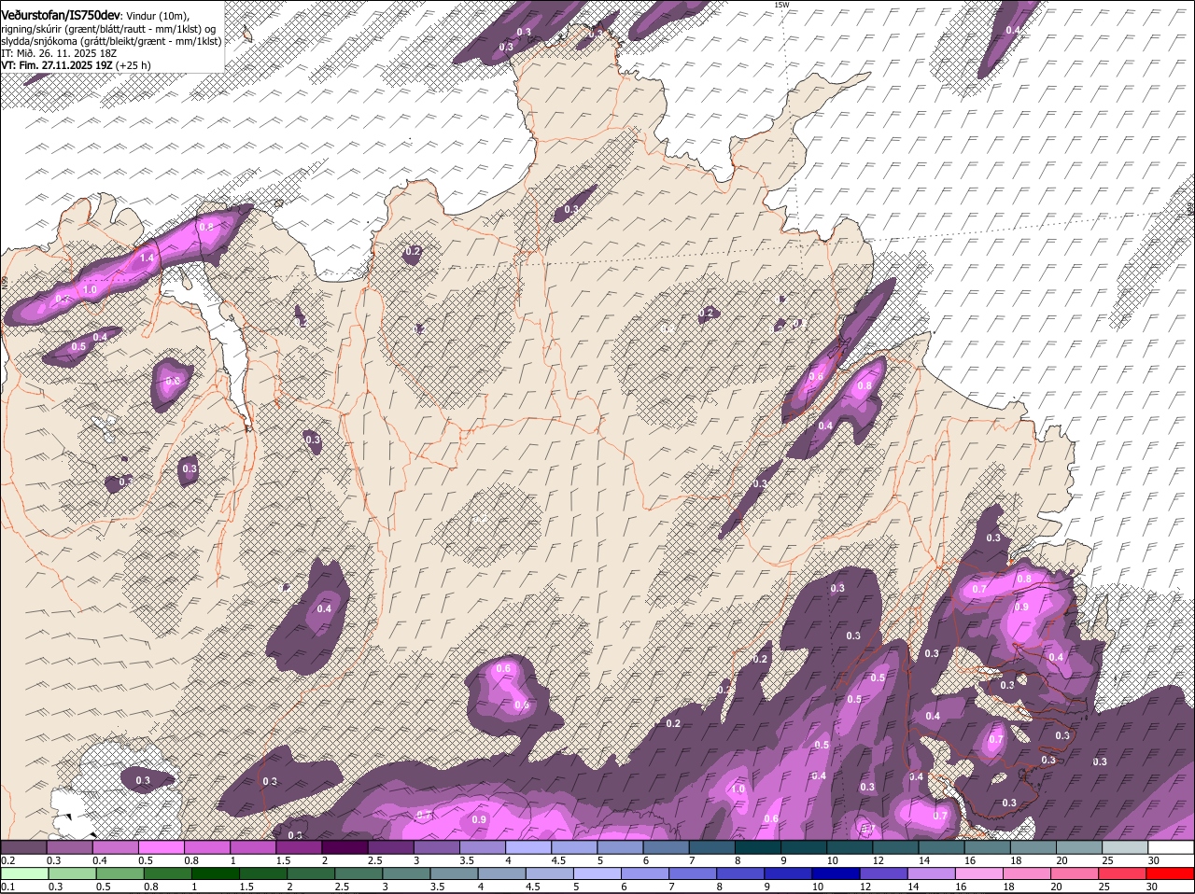Pick the 10–12 deep blue swatch in green legend
The height and width of the screenshot is (894, 1195).
[x=836, y=873]
